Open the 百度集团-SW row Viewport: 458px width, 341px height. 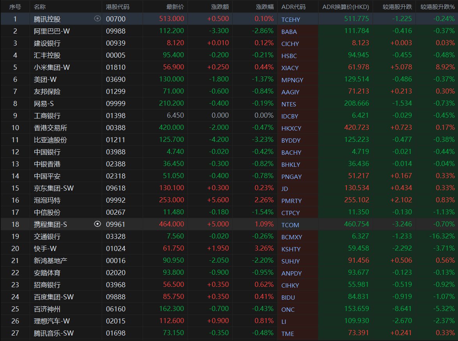click(229, 297)
